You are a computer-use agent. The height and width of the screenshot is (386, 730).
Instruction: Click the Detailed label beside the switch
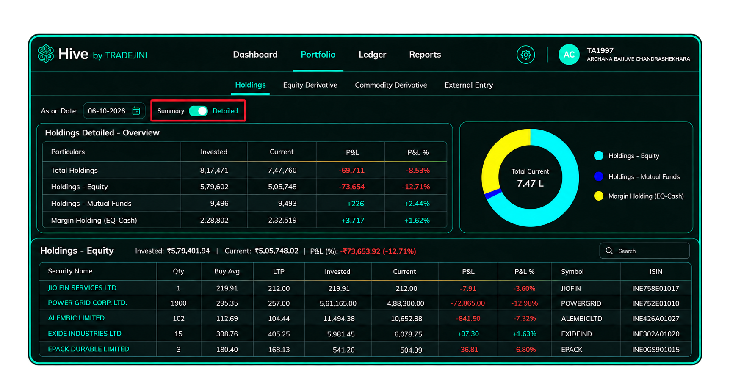click(x=225, y=111)
